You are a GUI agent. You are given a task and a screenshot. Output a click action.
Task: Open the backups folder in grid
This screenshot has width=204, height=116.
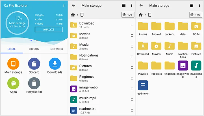(170, 26)
